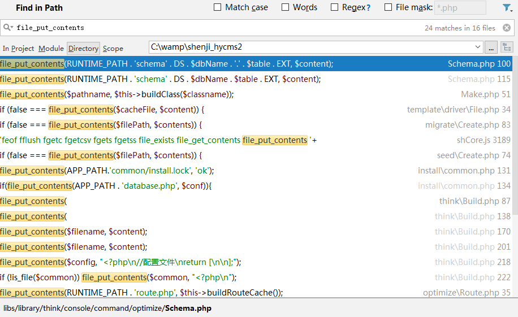The height and width of the screenshot is (317, 518).
Task: Select result shCore.js 3189
Action: click(x=256, y=140)
